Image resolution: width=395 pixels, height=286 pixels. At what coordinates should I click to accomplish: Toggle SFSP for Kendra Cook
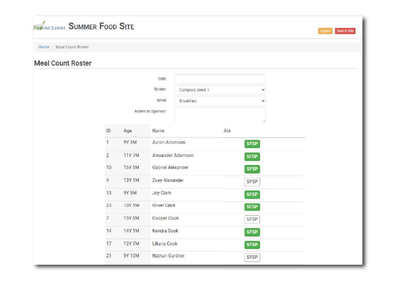click(252, 232)
